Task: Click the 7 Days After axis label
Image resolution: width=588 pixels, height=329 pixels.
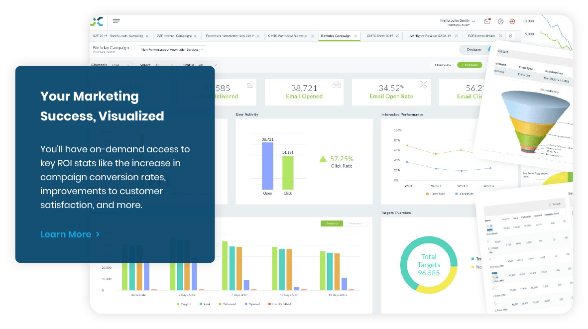Action: tap(239, 295)
